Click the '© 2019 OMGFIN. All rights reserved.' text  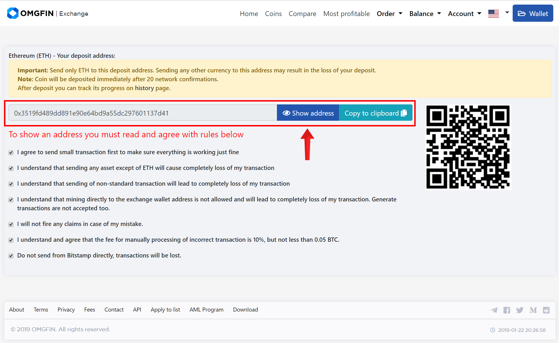tap(60, 329)
